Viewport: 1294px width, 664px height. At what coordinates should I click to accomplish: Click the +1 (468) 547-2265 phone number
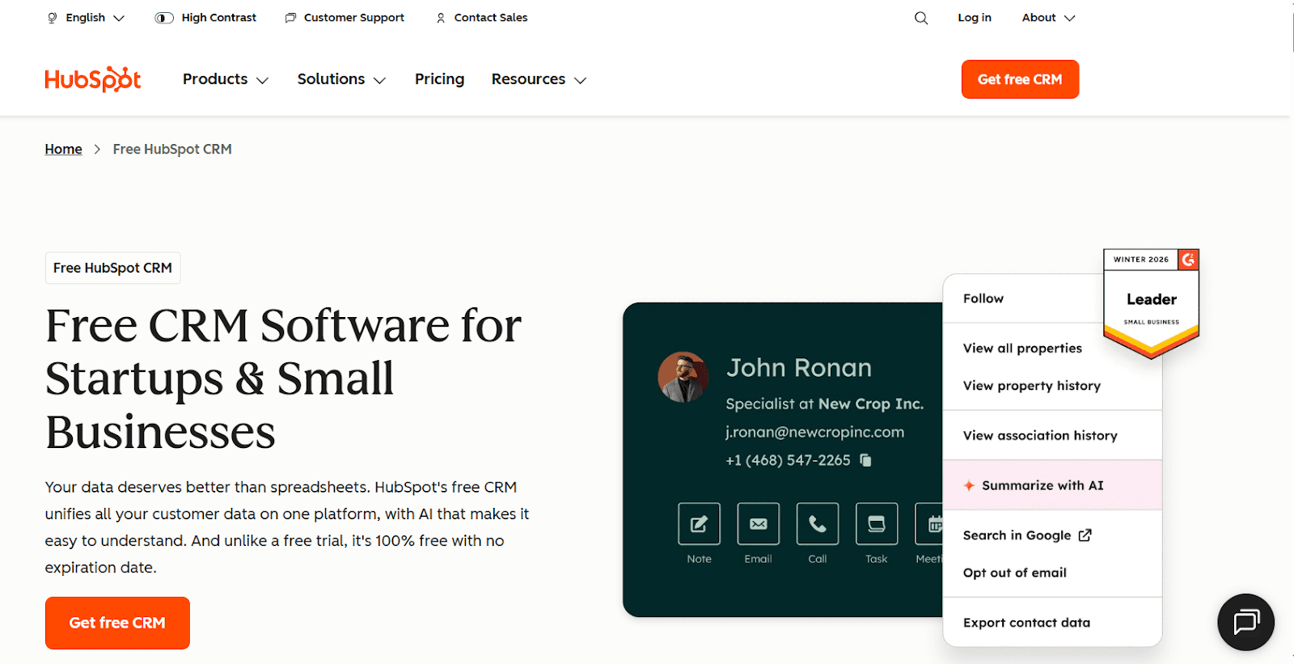(788, 460)
